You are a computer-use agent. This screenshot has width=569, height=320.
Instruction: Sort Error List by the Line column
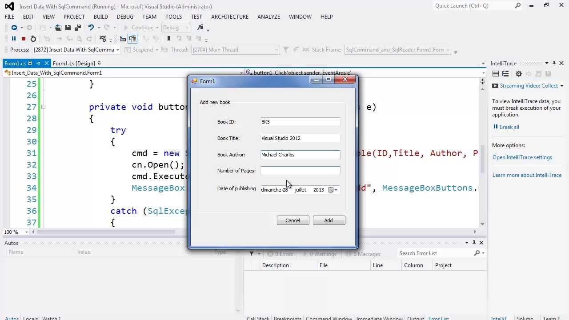(385, 265)
